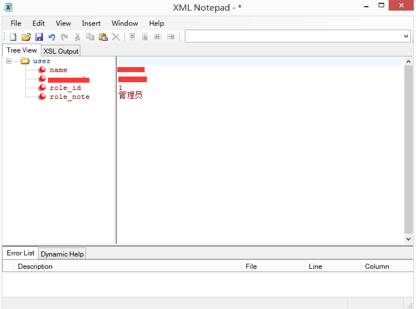
Task: Select the user root element label
Action: click(42, 61)
